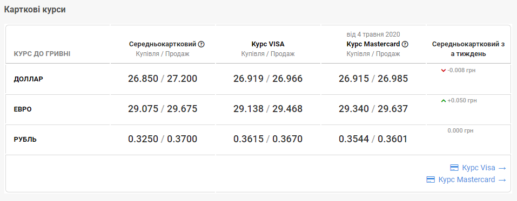Click the card icon beside Курс Visa link

tap(454, 168)
